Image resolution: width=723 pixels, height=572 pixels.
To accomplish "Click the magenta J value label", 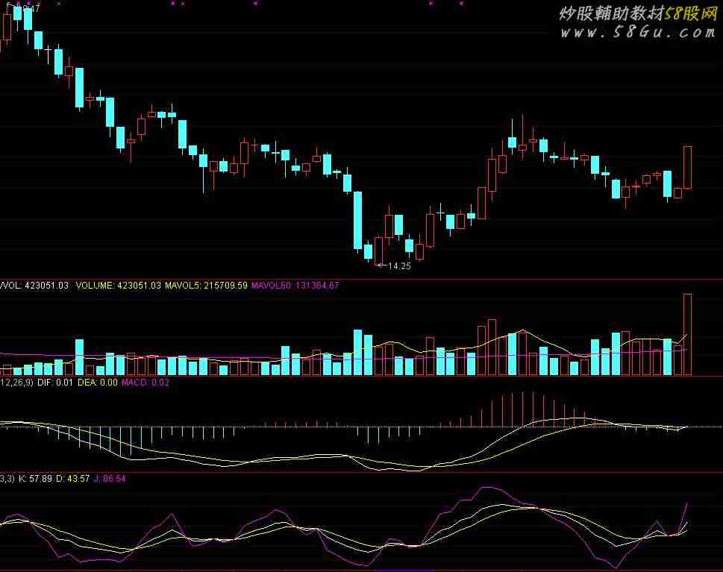I will (x=109, y=478).
